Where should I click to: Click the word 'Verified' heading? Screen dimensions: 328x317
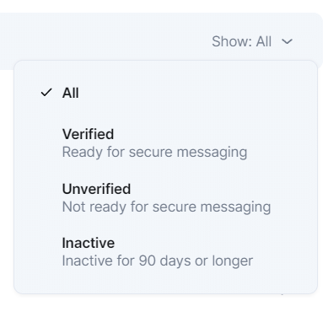point(88,134)
